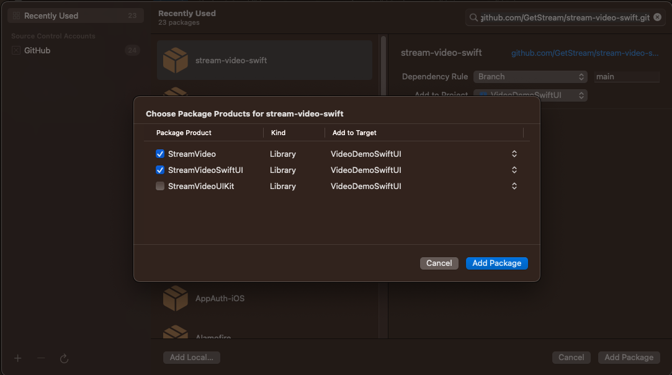
Task: Clear the search field with the X icon
Action: click(x=657, y=17)
